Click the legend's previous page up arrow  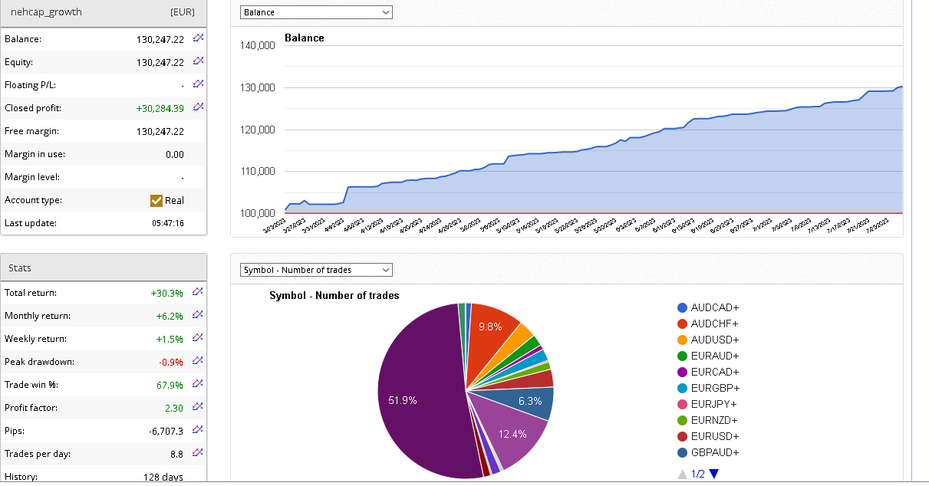tap(682, 475)
